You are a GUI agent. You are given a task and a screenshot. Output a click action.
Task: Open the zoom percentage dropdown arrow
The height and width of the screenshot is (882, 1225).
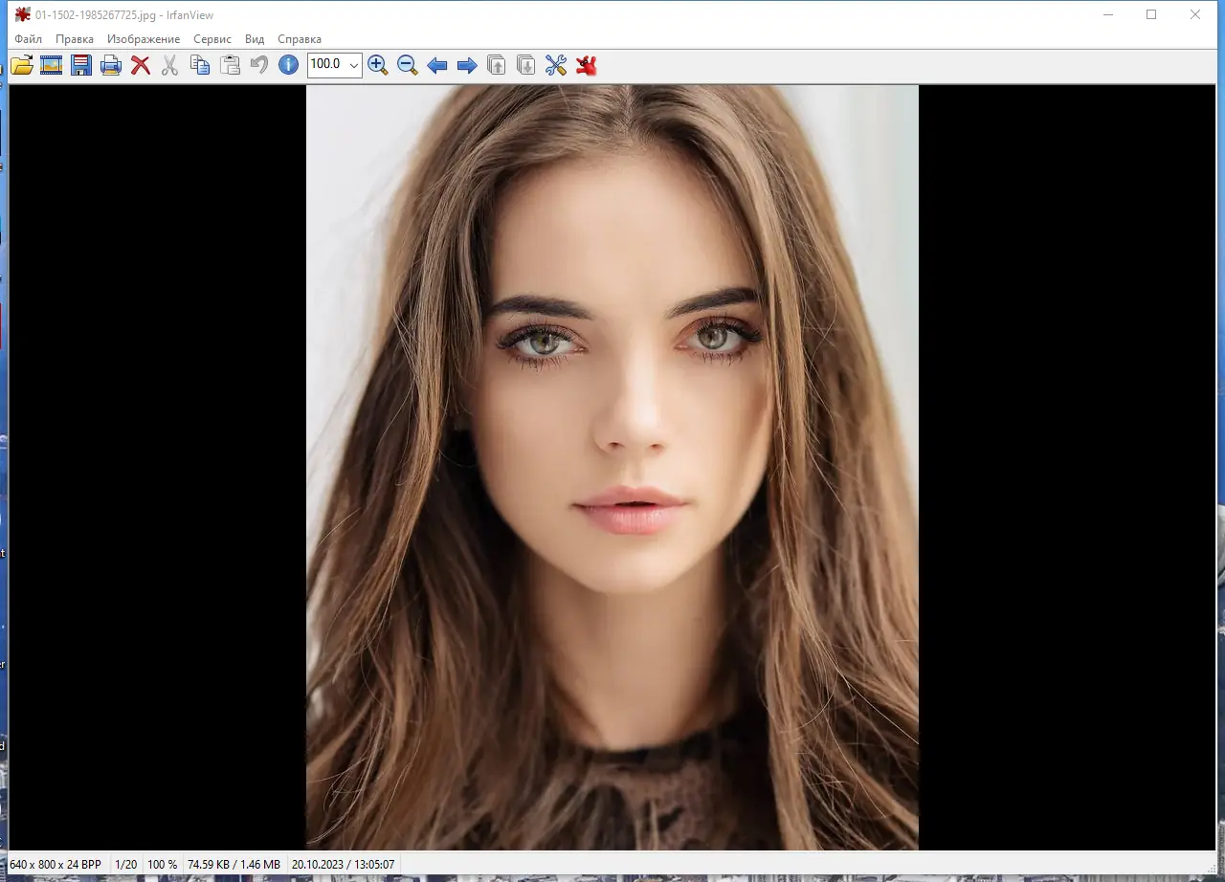tap(354, 65)
